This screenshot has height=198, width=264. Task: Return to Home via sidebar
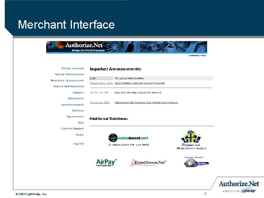point(80,135)
